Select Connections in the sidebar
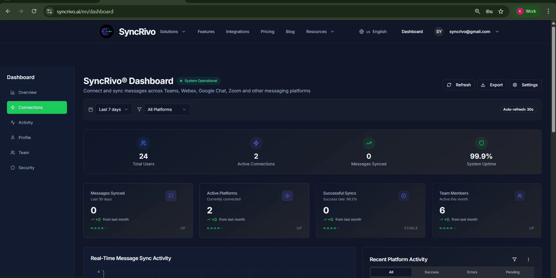 click(37, 107)
